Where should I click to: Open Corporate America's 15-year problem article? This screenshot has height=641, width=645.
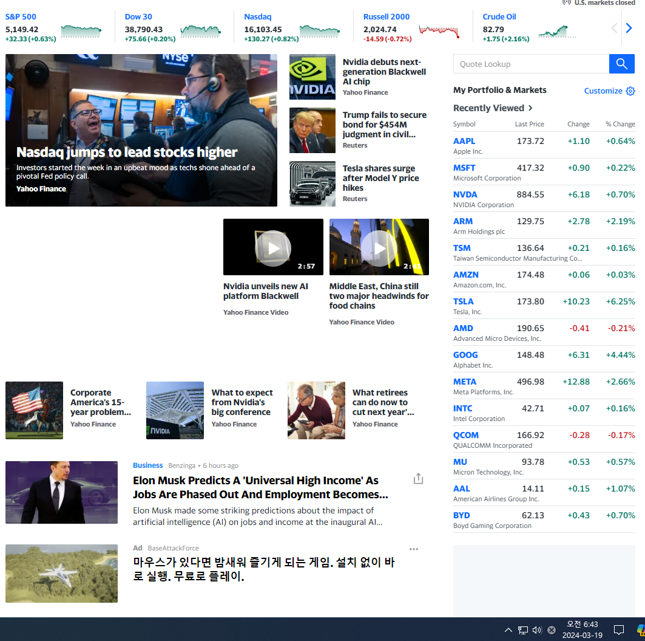pyautogui.click(x=100, y=402)
